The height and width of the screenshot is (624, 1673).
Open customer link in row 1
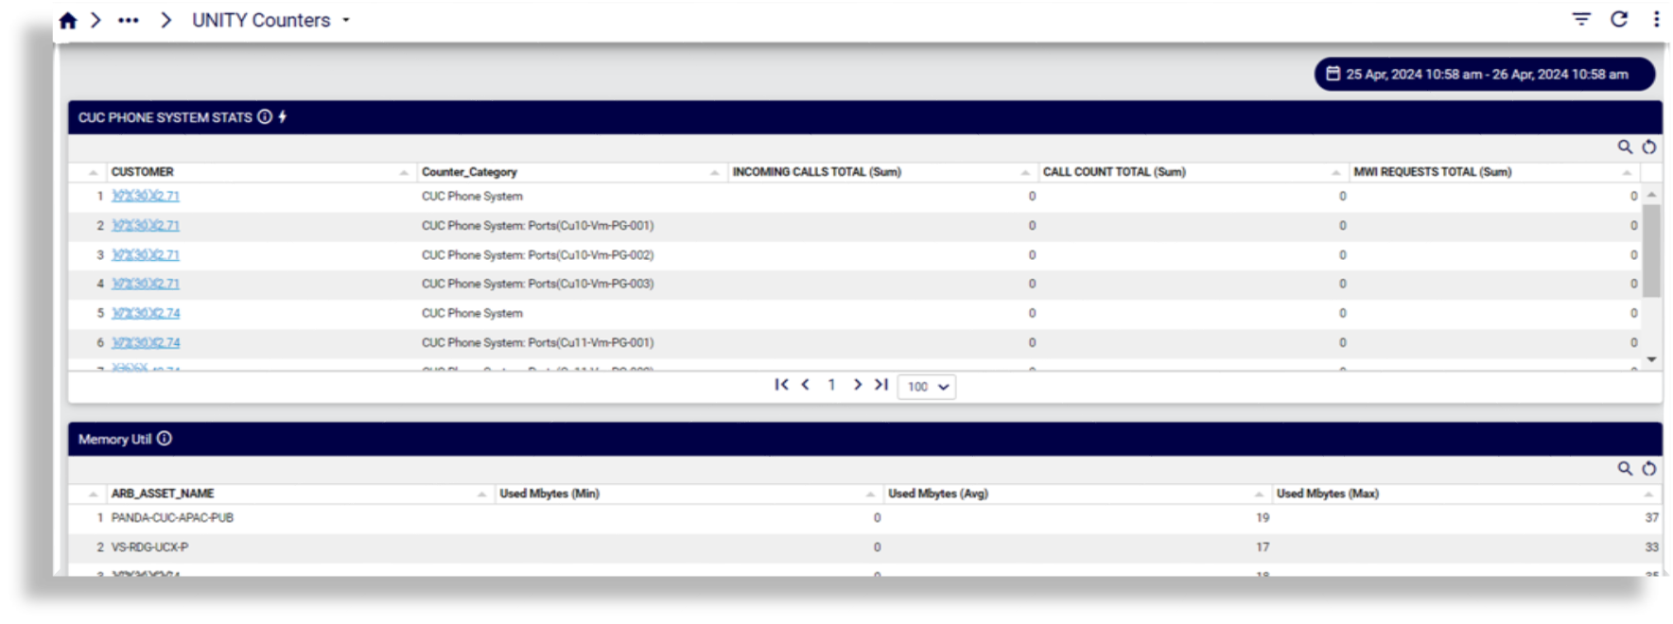[146, 196]
